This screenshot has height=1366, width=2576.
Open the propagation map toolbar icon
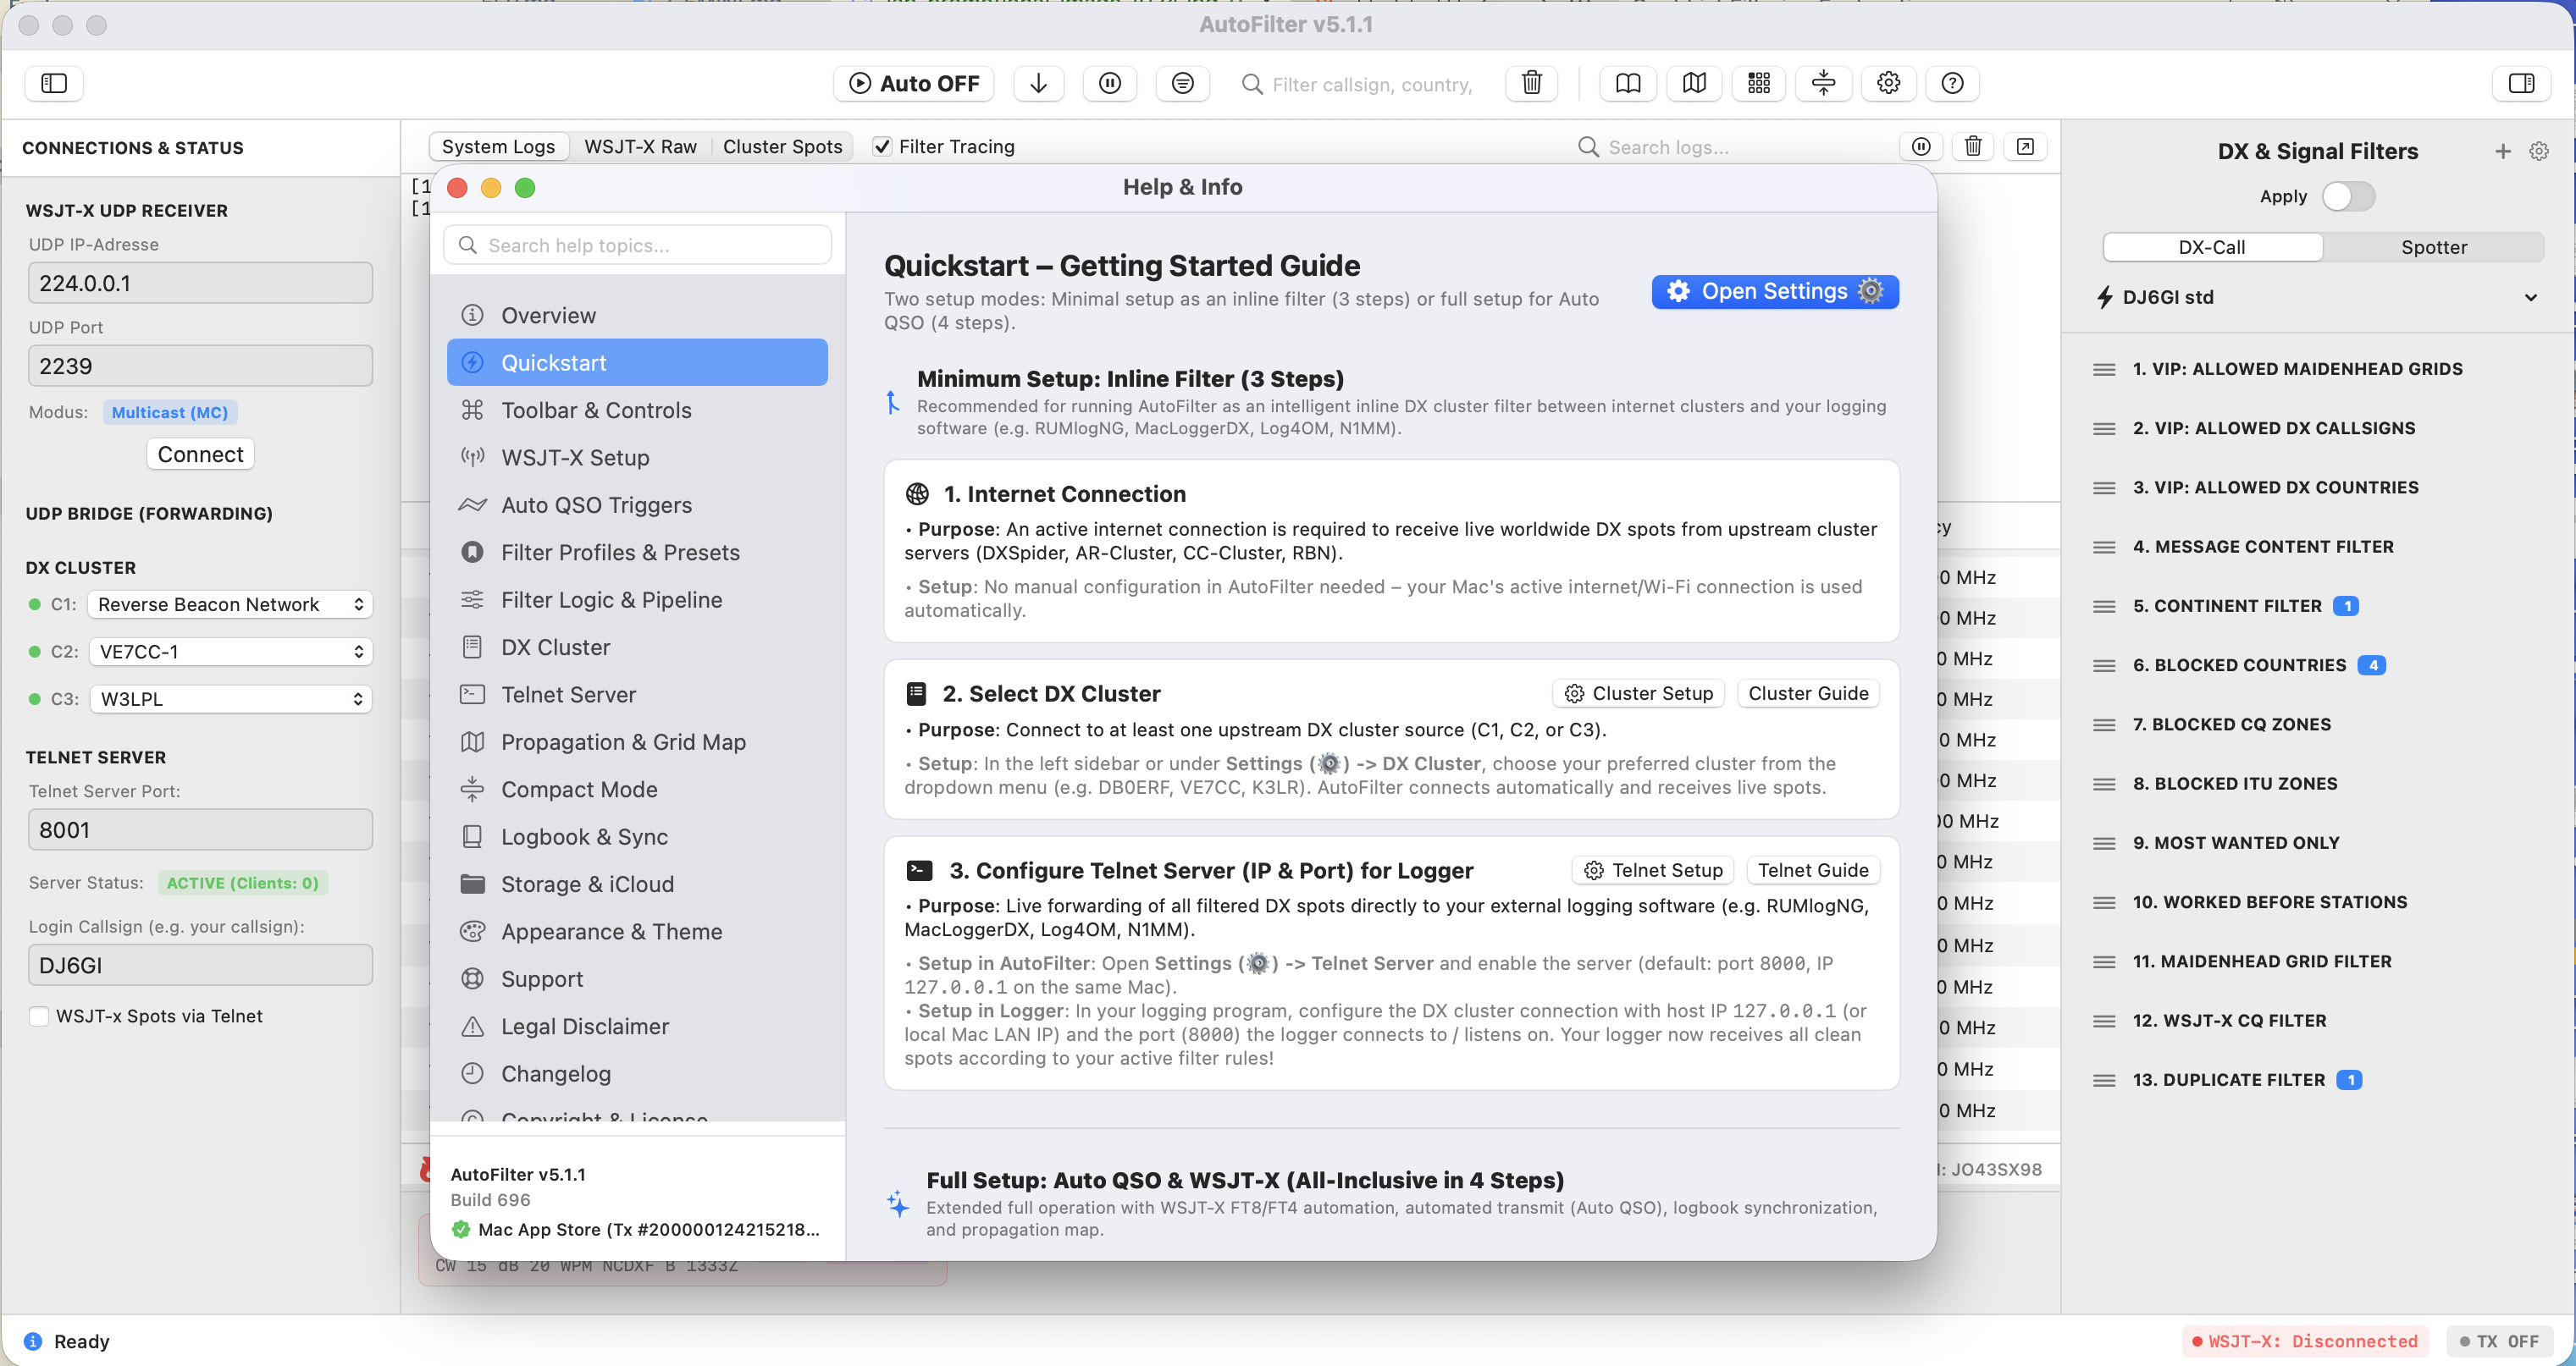[x=1694, y=83]
